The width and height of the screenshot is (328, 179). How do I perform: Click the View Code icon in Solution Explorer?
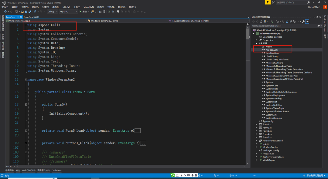299,22
